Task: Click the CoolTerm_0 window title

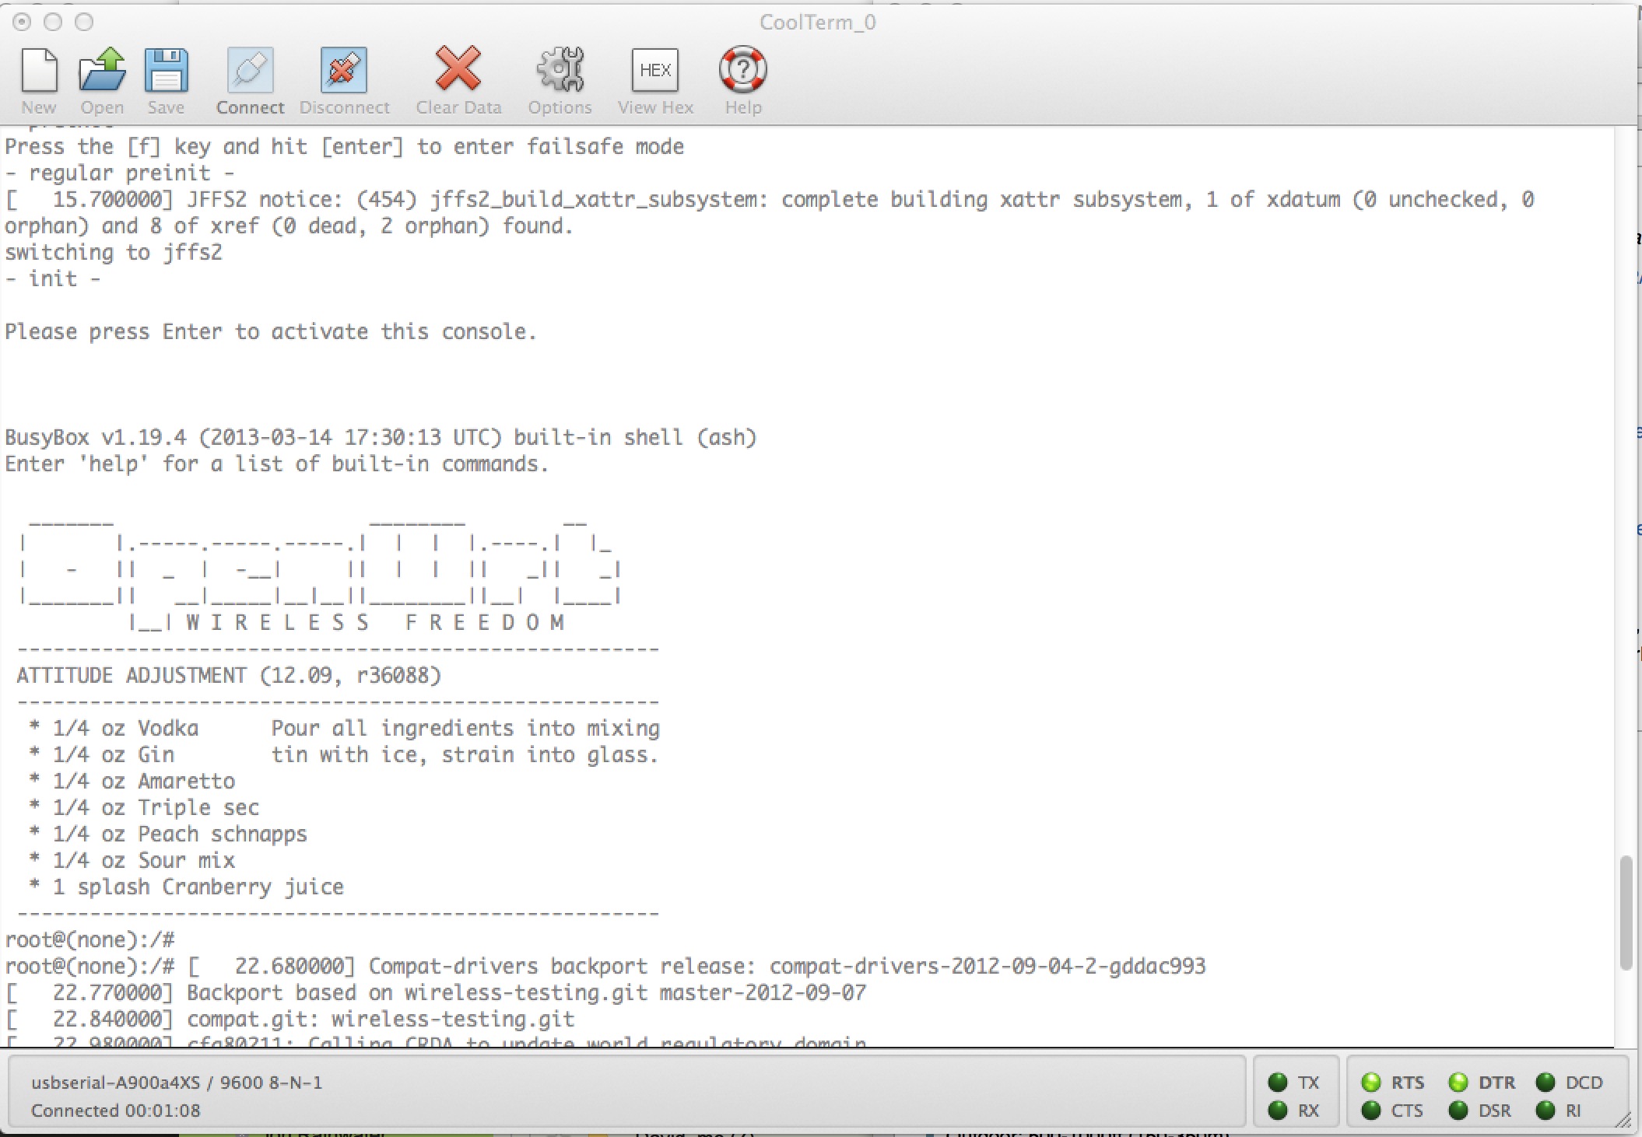Action: coord(817,22)
